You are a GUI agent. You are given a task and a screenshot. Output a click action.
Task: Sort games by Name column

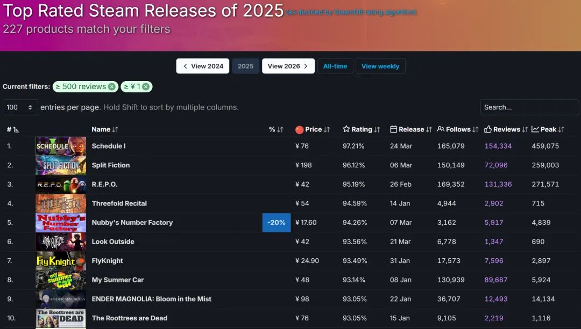click(x=105, y=129)
